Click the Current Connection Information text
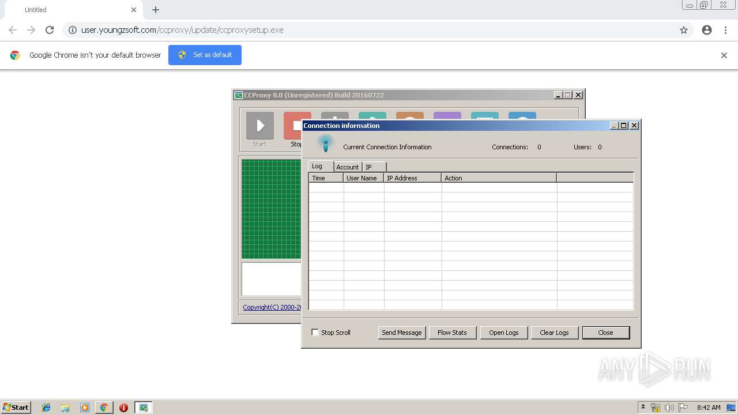Screen dimensions: 738x415 (387, 147)
